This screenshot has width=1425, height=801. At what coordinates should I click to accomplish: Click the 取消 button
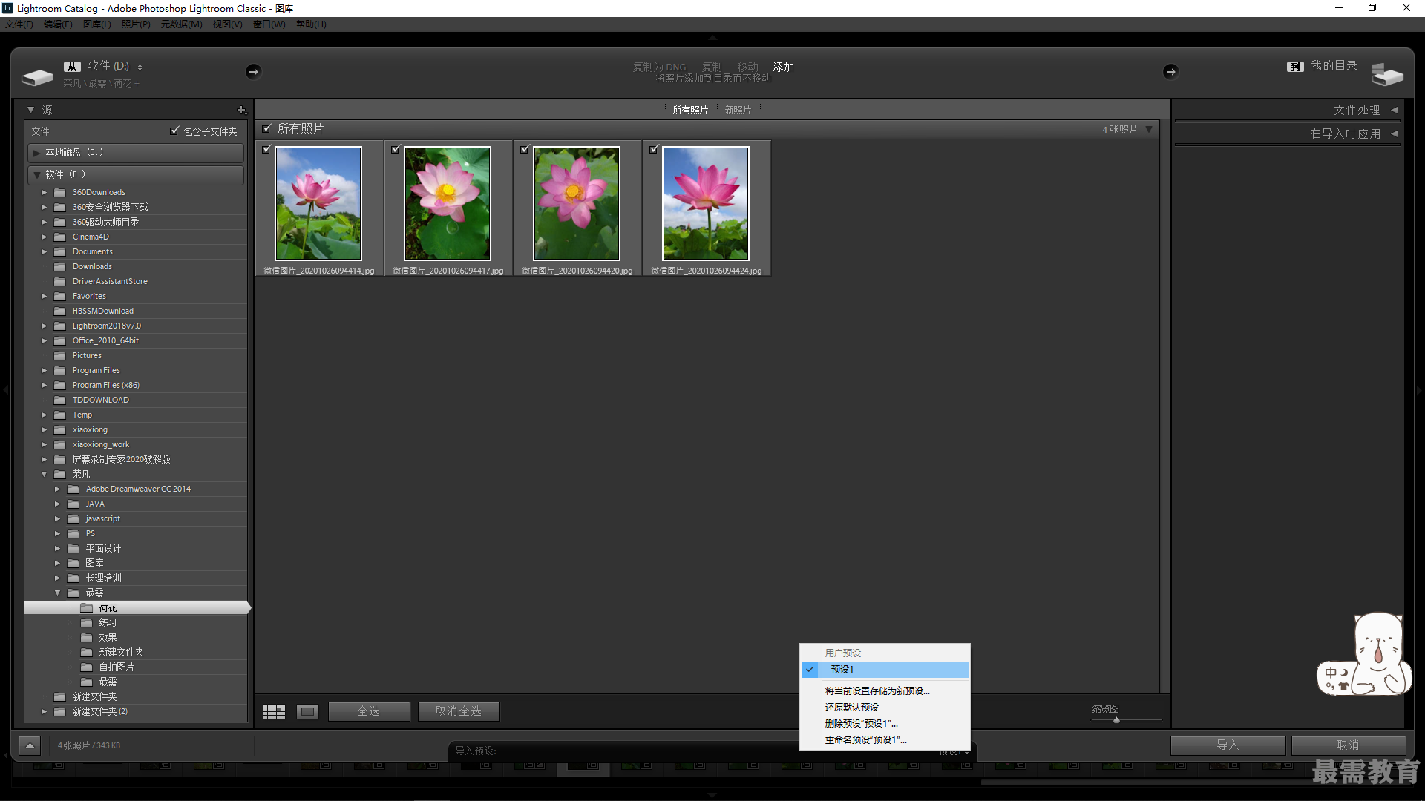[1348, 745]
